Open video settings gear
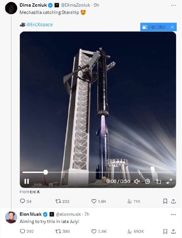 pos(147,181)
